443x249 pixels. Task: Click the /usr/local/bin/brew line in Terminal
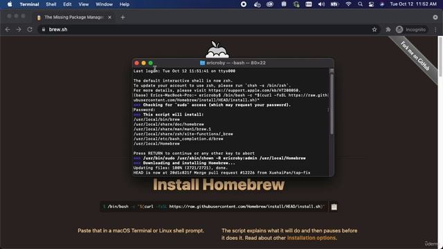156,120
